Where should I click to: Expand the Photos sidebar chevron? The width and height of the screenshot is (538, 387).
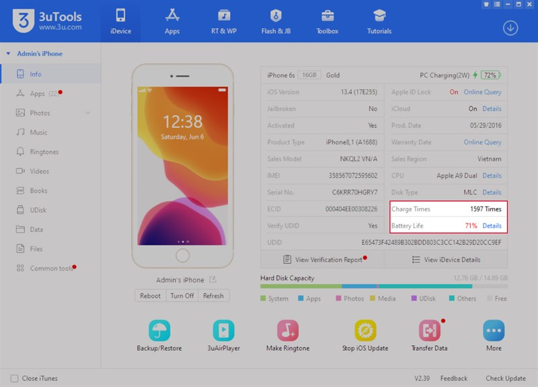tap(88, 113)
